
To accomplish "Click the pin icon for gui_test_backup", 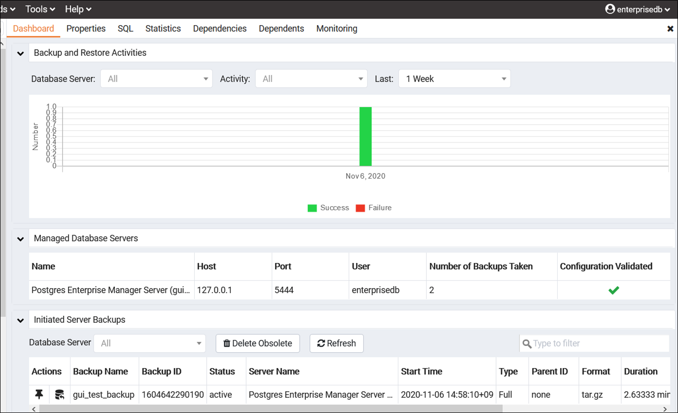I will point(39,394).
